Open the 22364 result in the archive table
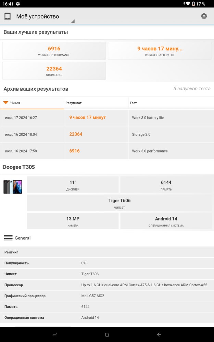Screen dimensions: 214x342 (76, 134)
